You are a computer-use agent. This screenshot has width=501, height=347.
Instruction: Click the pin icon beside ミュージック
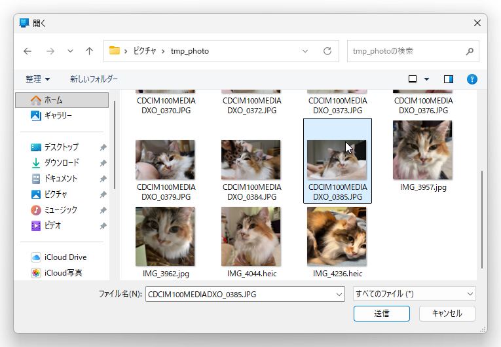[x=103, y=210]
